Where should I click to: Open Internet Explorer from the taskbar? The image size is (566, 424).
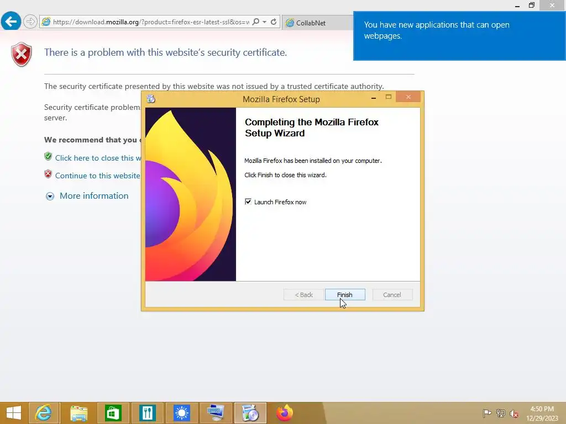44,413
